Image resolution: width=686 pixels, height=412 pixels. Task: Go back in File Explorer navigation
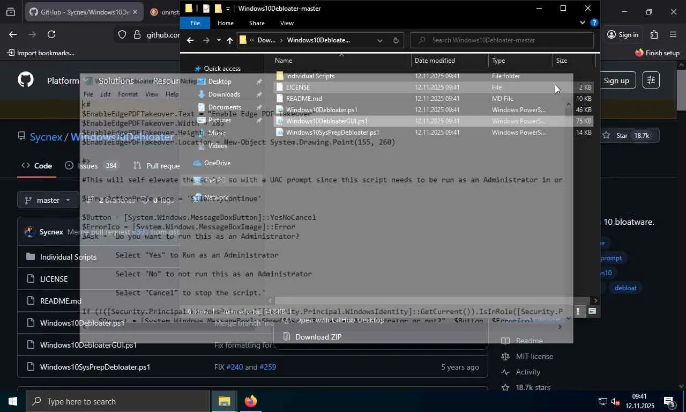(190, 40)
